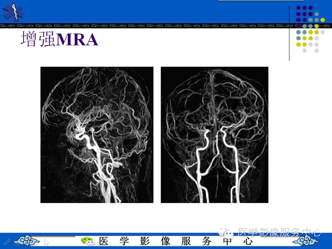Click the slide title 增强MRA

tap(60, 39)
